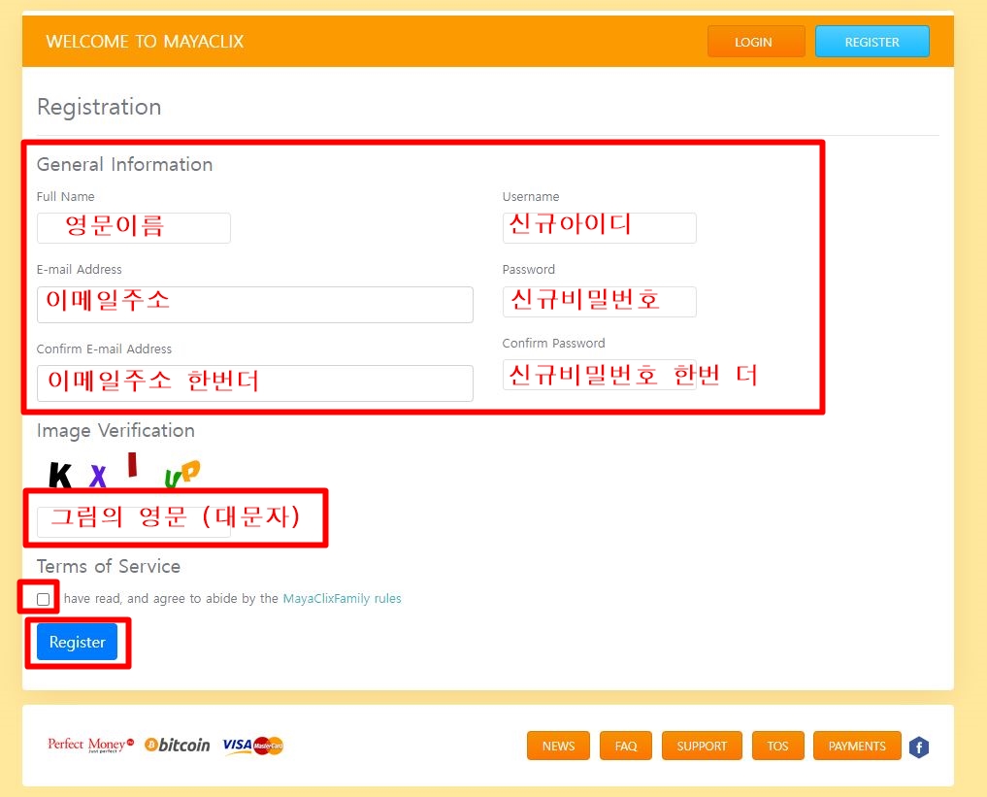Click the Perfect Money logo
Image resolution: width=987 pixels, height=797 pixels.
pyautogui.click(x=90, y=745)
